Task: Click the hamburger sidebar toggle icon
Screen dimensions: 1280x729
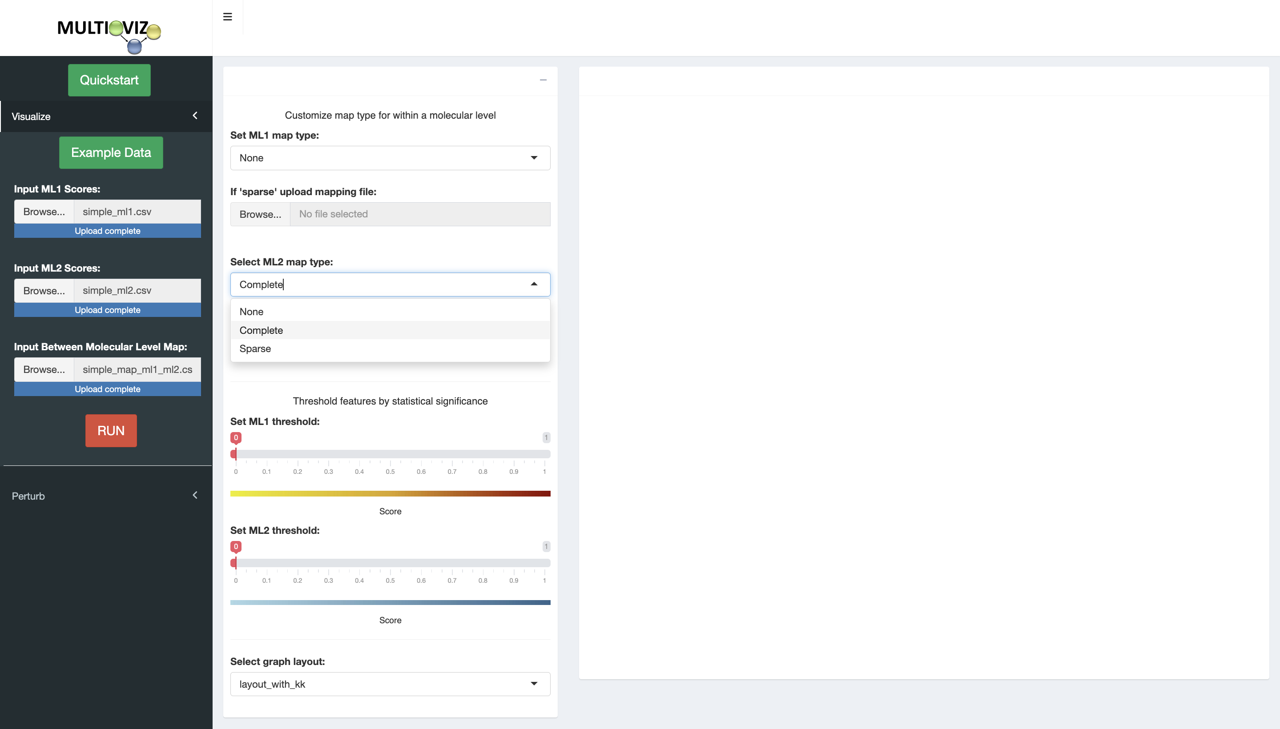Action: pyautogui.click(x=227, y=16)
